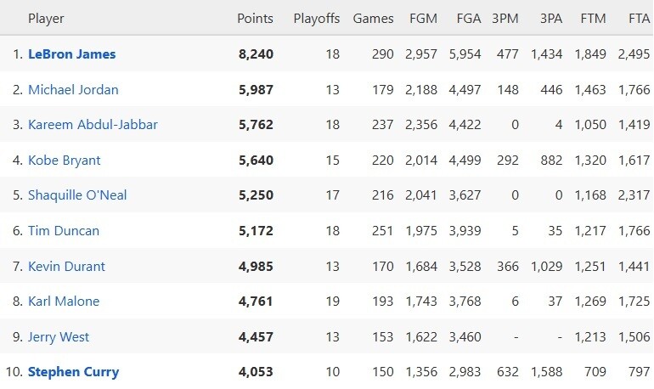Open Kareem Abdul-Jabbar's profile link

[93, 125]
